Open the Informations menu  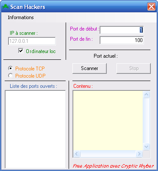21,17
